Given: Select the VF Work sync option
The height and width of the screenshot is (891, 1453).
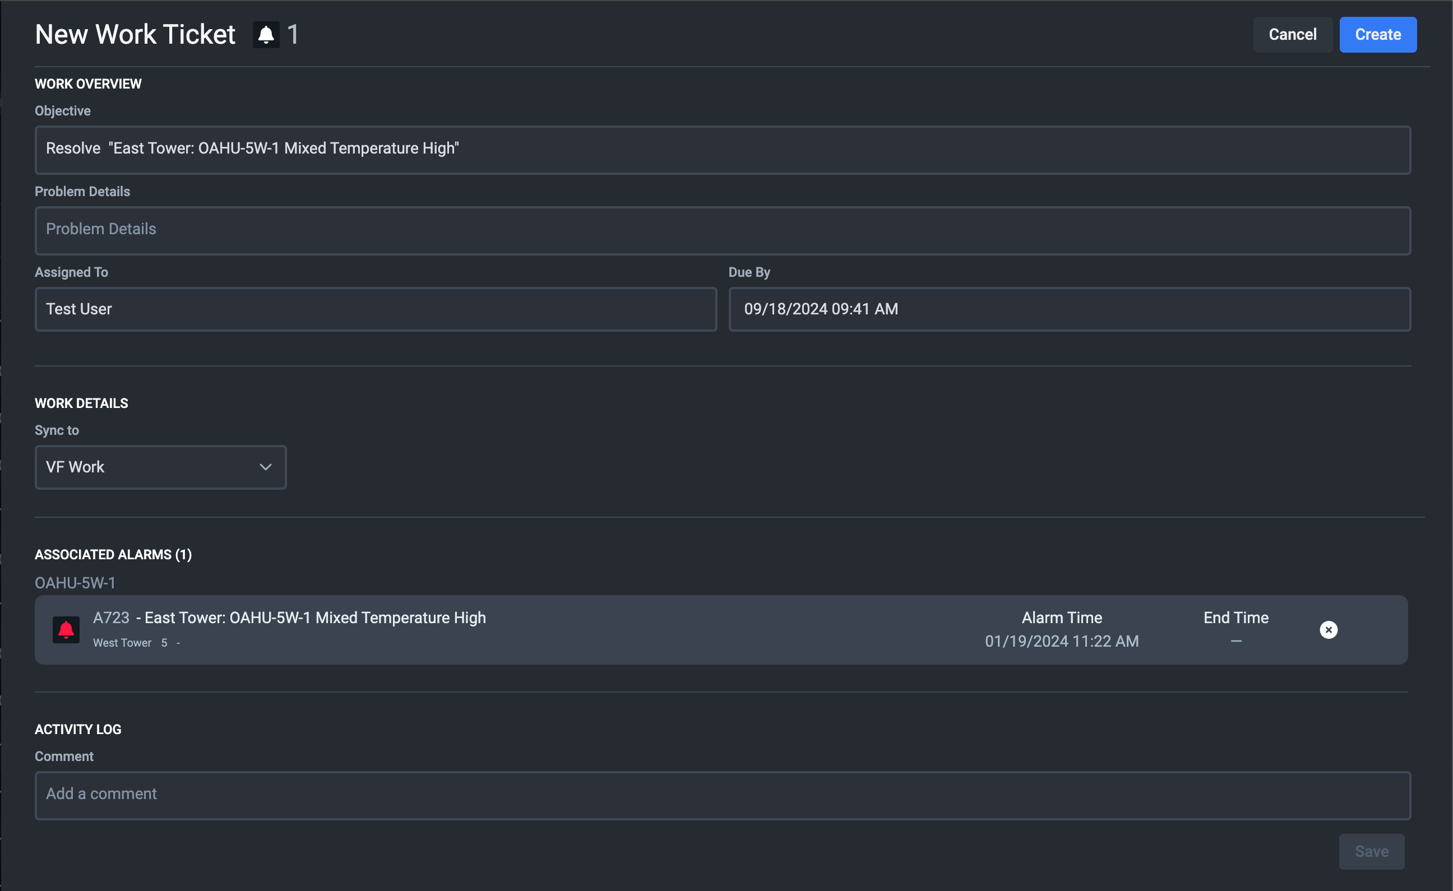Looking at the screenshot, I should point(76,467).
